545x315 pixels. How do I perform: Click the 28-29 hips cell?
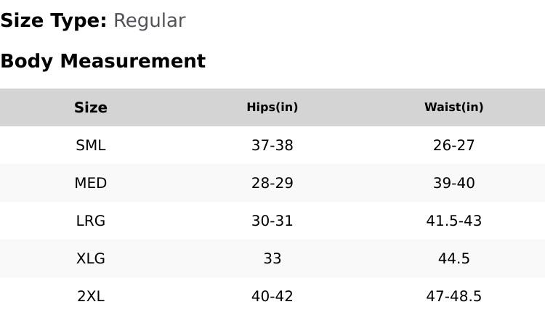(272, 183)
